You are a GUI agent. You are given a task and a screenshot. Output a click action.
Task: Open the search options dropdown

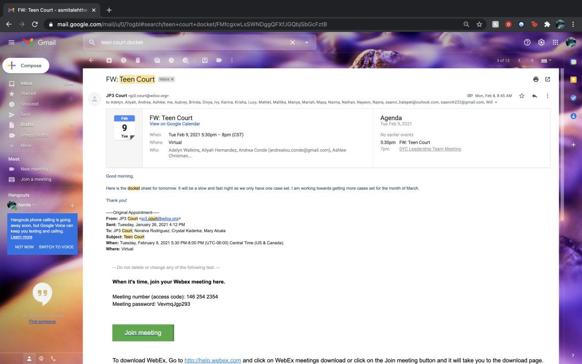coord(307,42)
